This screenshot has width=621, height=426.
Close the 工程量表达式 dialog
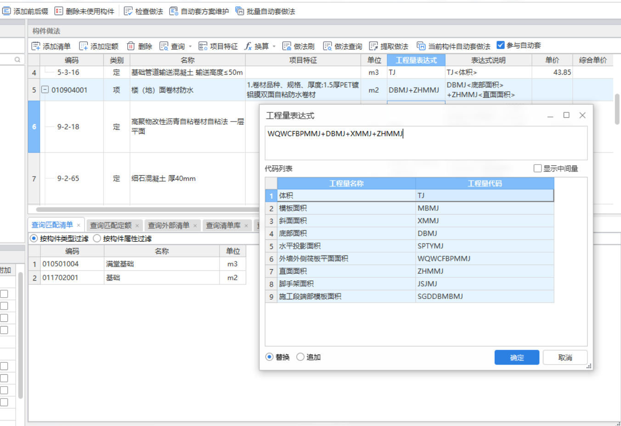582,115
